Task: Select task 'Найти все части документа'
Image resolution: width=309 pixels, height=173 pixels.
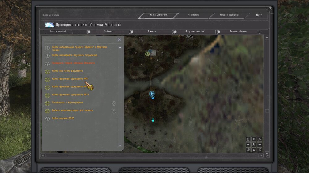Action: (x=67, y=71)
